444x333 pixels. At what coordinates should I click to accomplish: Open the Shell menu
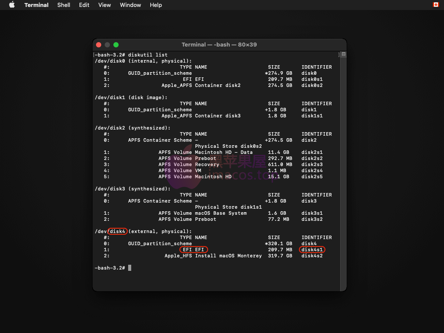64,5
